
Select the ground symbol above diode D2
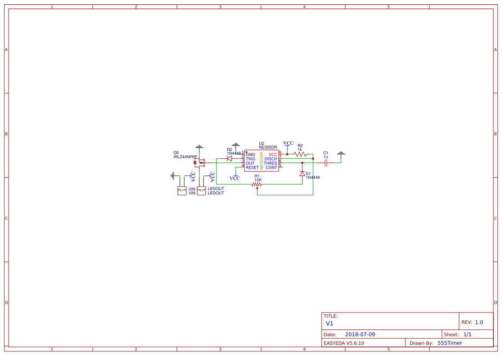(235, 145)
